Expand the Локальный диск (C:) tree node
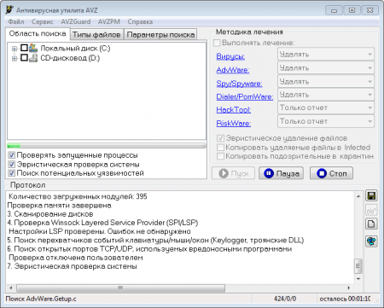Viewport: 384px width, 308px height. (x=15, y=49)
